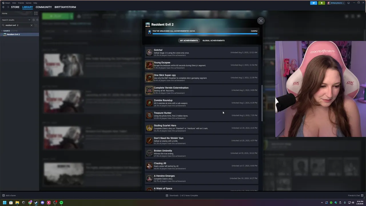The image size is (366, 206).
Task: Click the BrittanyStorm avatar image
Action: 329,3
